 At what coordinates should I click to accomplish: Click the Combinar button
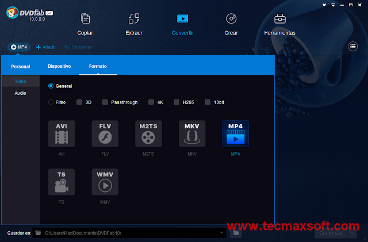coord(78,47)
